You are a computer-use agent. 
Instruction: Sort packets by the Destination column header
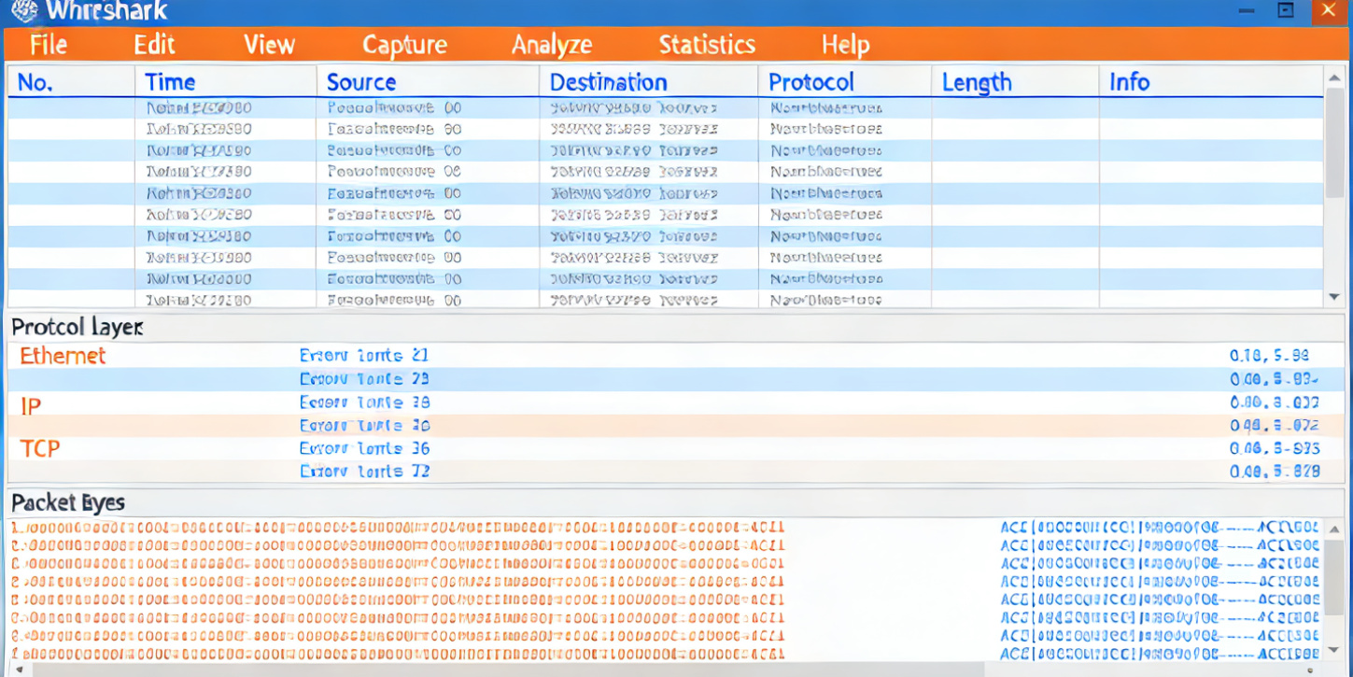pyautogui.click(x=609, y=82)
